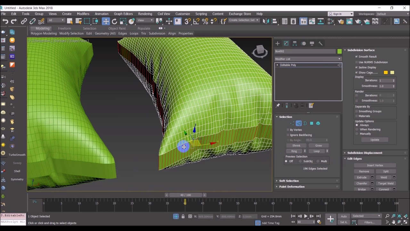This screenshot has height=231, width=410.
Task: Open Create Selection Set dropdown
Action: (x=244, y=20)
